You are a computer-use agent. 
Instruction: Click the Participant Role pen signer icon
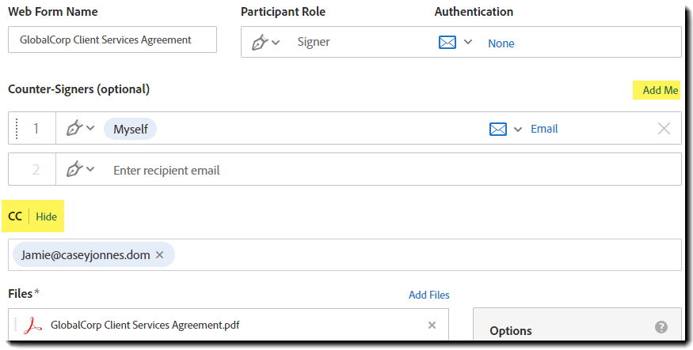(x=260, y=43)
